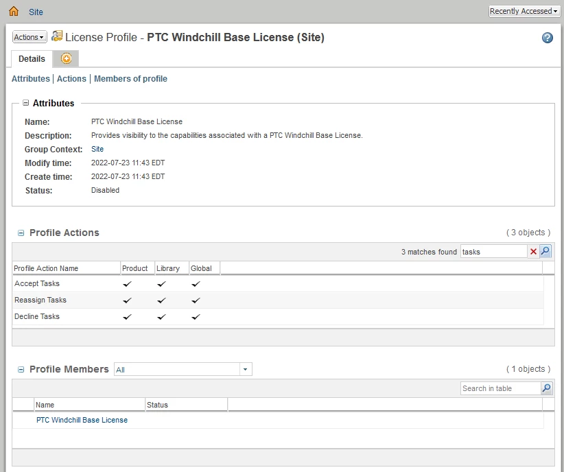
Task: Collapse the Attributes section
Action: (25, 103)
